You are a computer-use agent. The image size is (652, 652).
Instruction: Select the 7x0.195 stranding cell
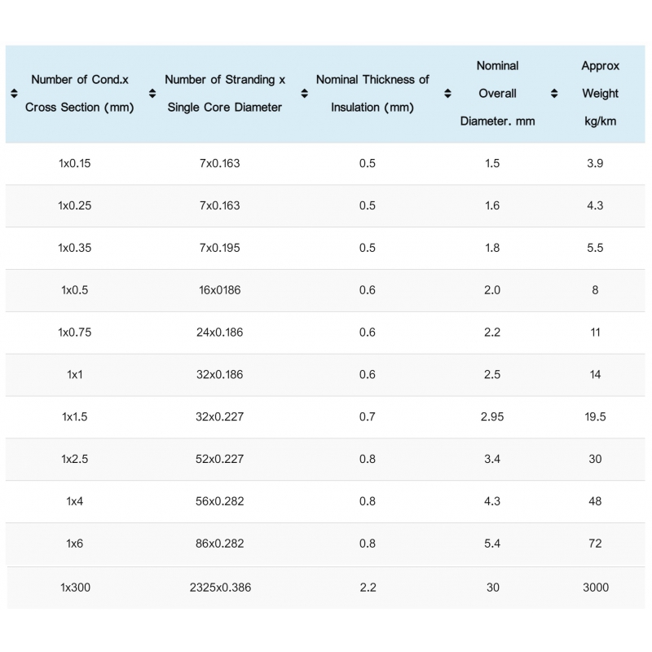pos(220,248)
